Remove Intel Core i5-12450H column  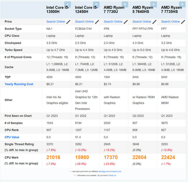96,4
